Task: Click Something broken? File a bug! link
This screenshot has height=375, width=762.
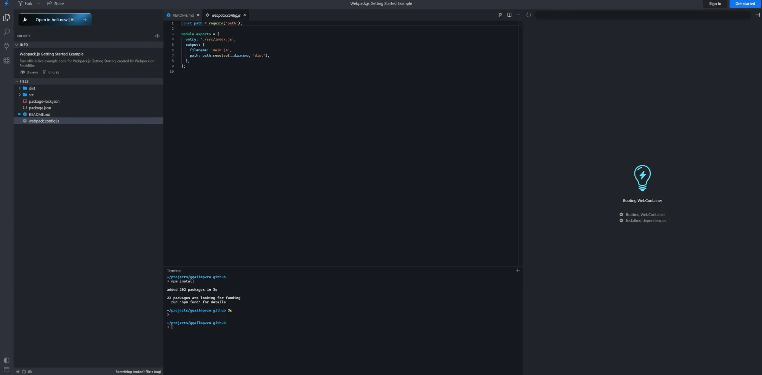Action: [138, 372]
